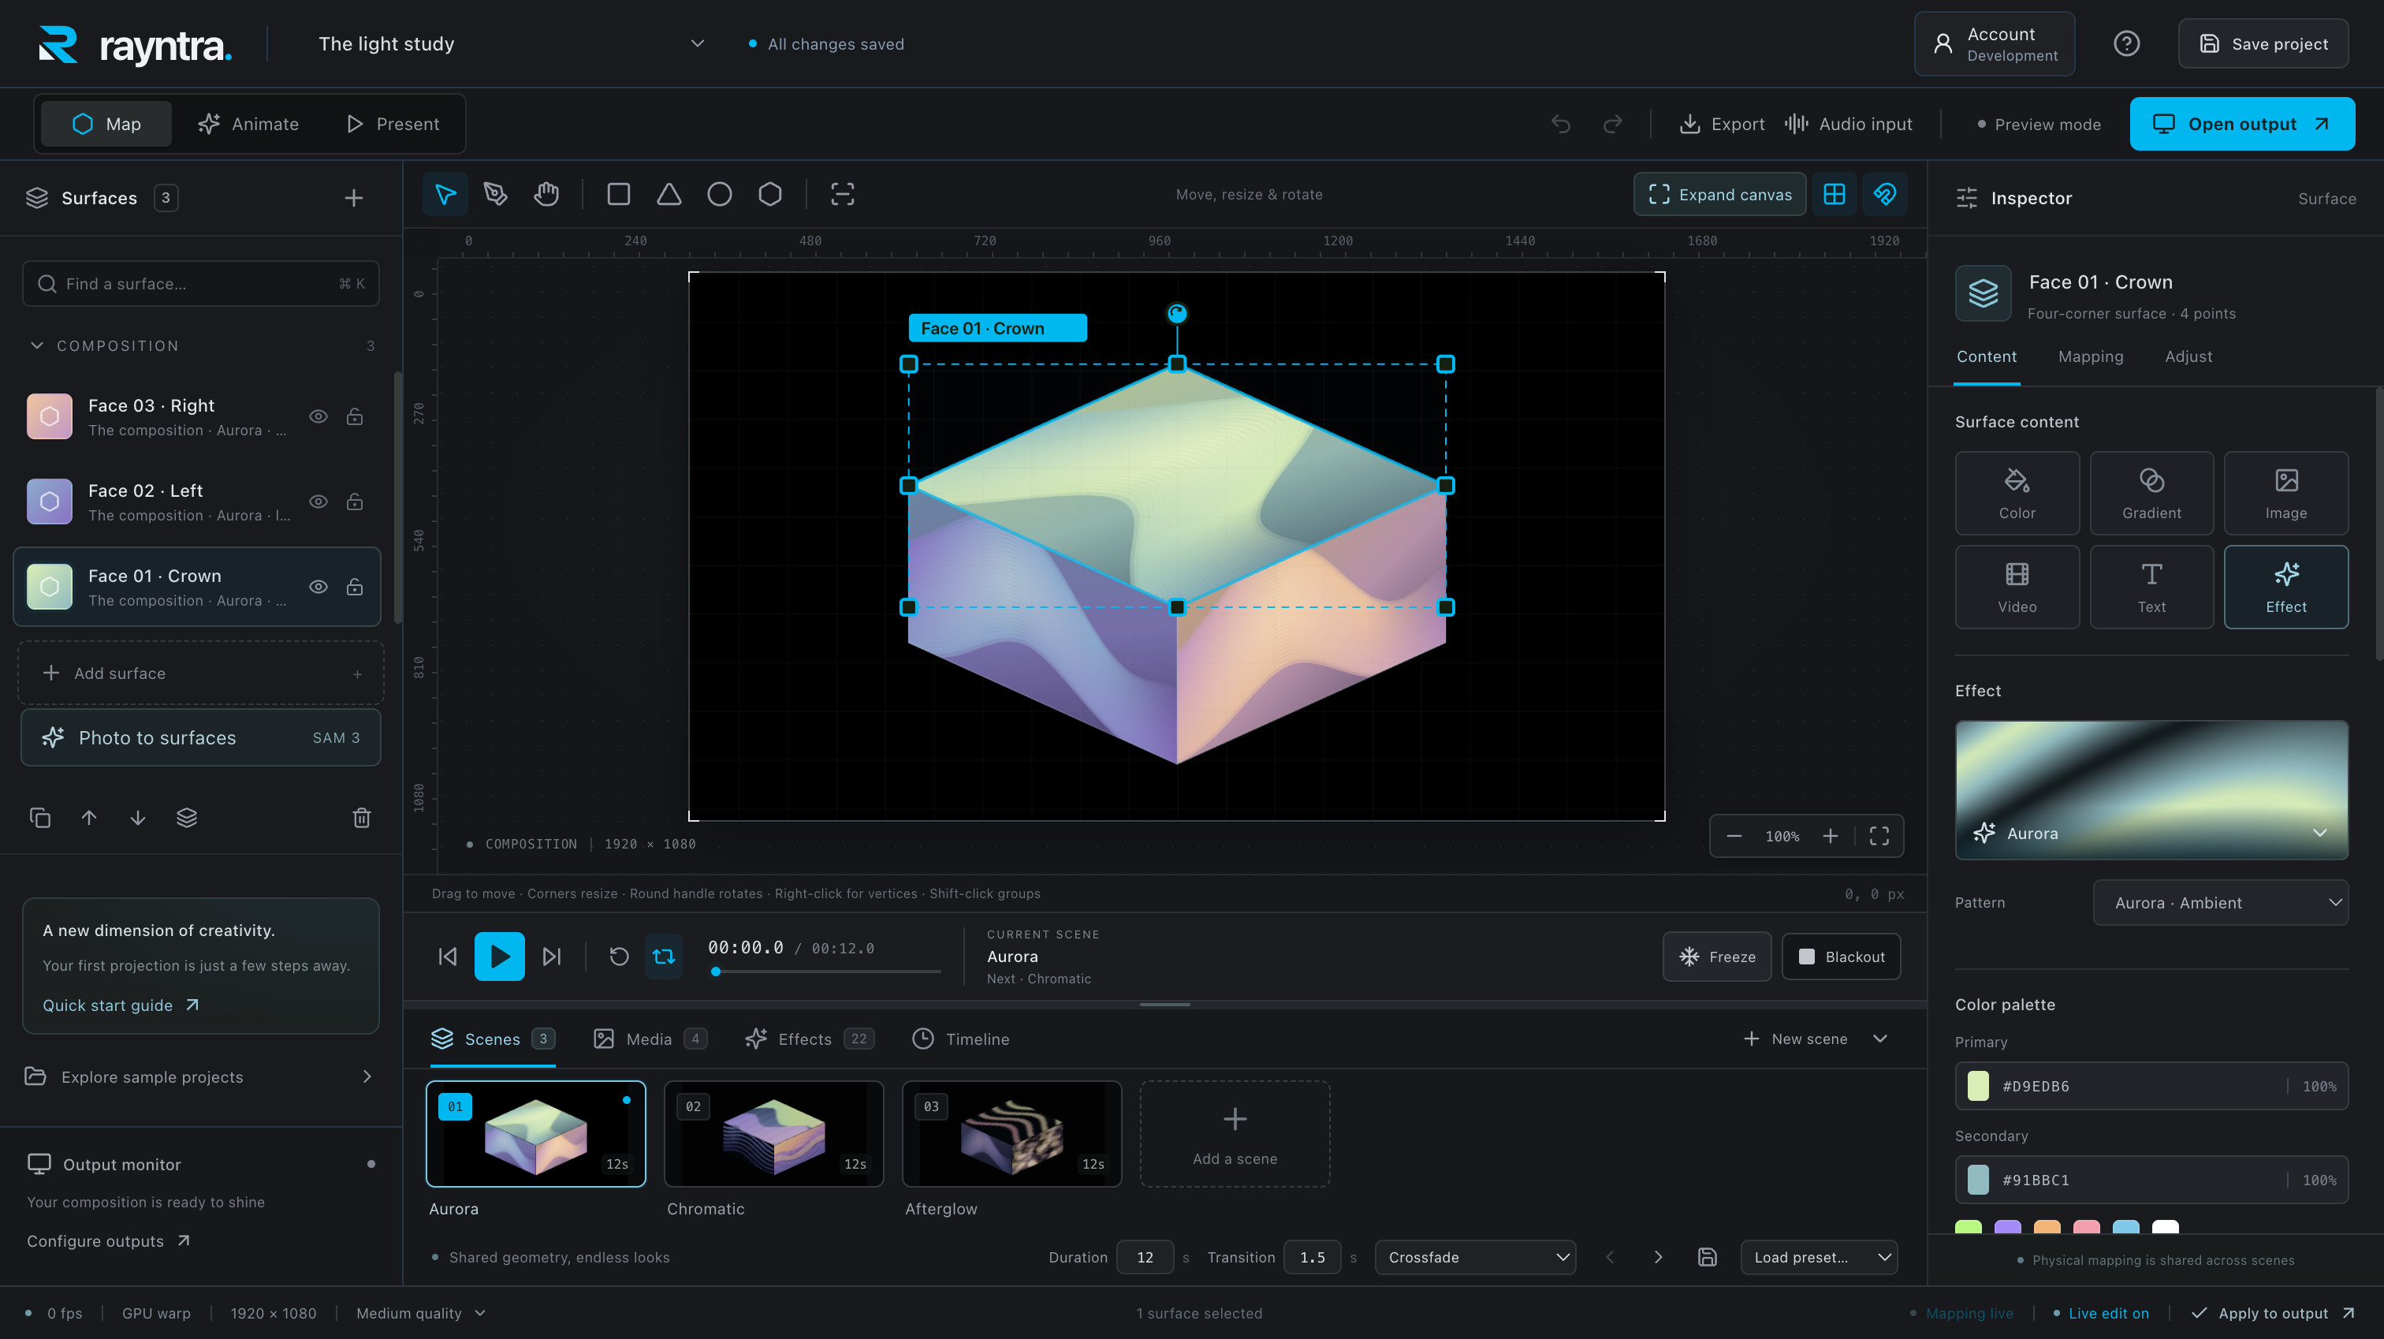Switch to the Animate mode tab
Viewport: 2384px width, 1339px height.
(249, 124)
